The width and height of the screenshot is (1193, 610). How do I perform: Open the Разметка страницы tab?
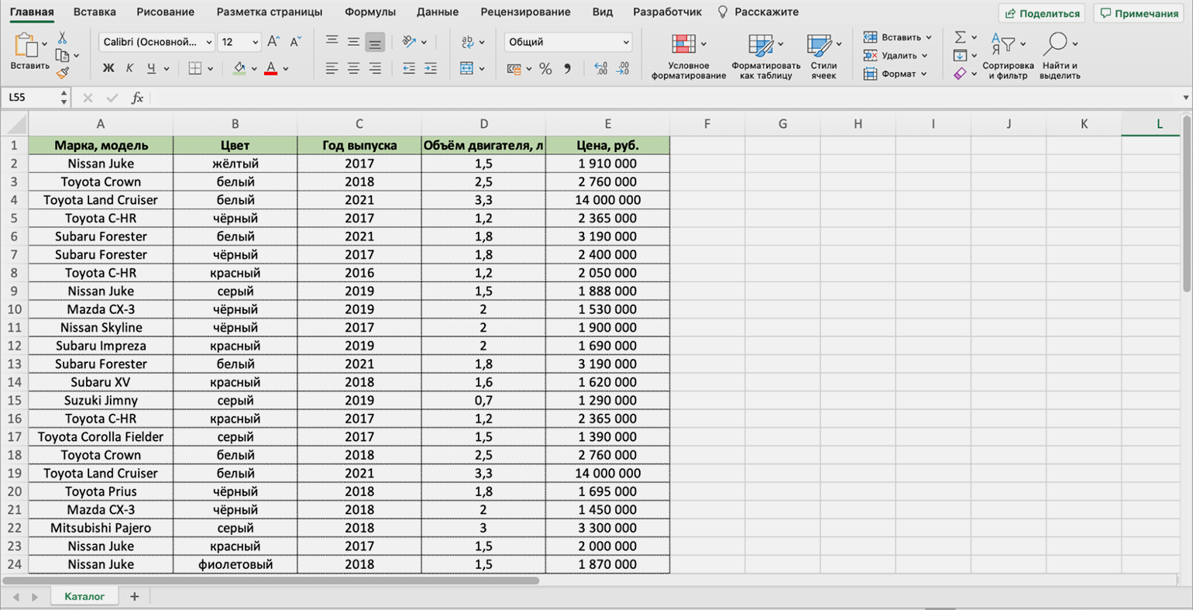click(269, 12)
